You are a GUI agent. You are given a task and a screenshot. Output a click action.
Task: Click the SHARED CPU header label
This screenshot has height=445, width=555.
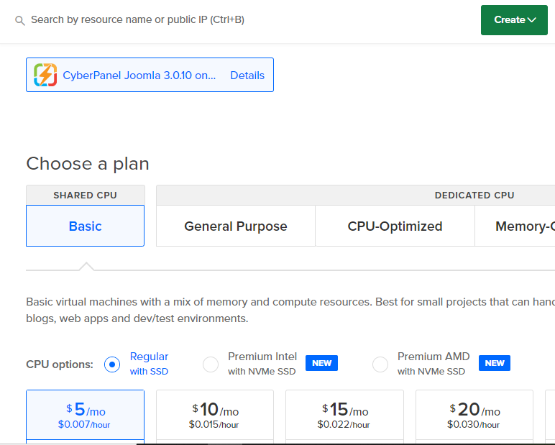tap(86, 195)
